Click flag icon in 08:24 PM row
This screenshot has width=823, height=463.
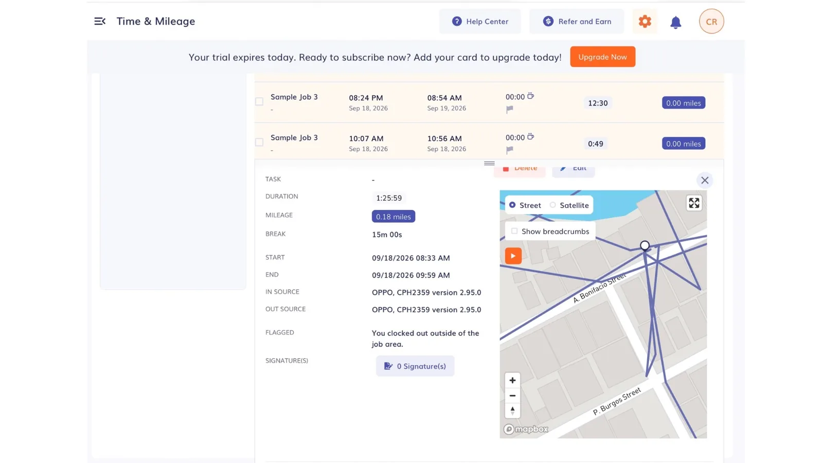(x=510, y=109)
